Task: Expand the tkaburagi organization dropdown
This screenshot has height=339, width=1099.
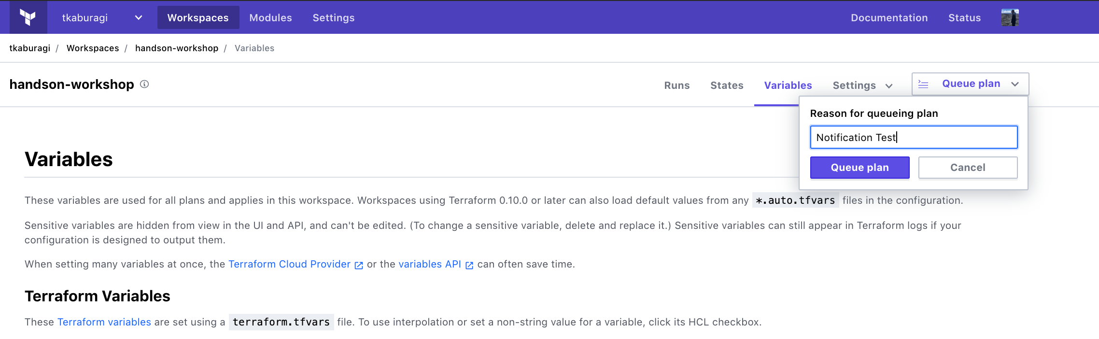Action: click(139, 18)
